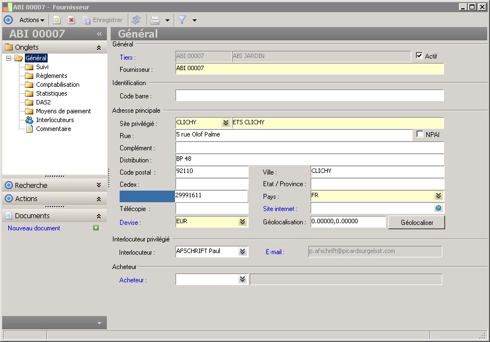Open the Pays country dropdown
The width and height of the screenshot is (490, 342).
(439, 196)
